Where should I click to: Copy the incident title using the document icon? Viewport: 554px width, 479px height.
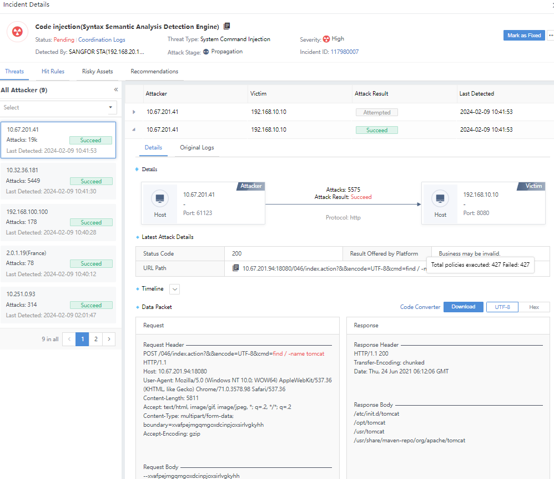226,27
